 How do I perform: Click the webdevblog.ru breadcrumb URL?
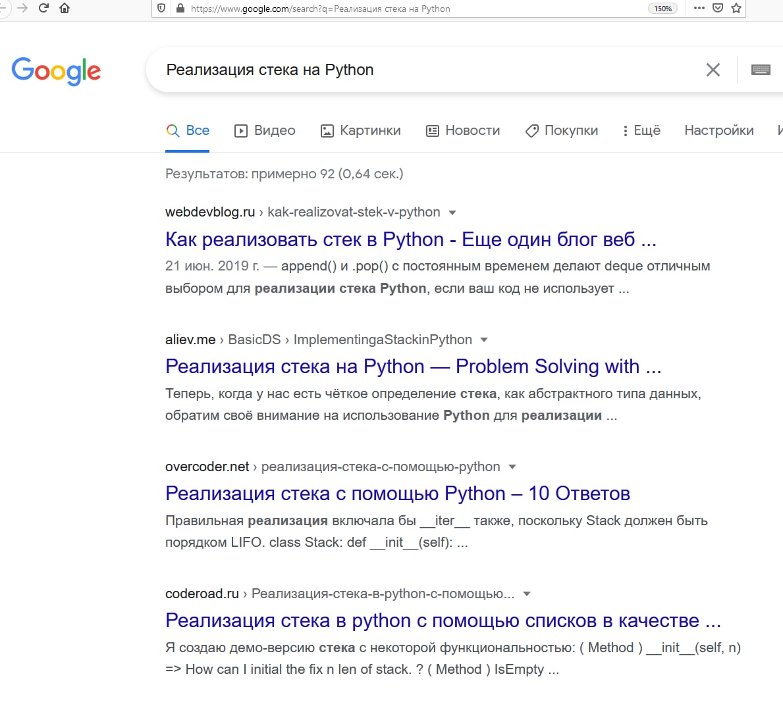tap(303, 212)
